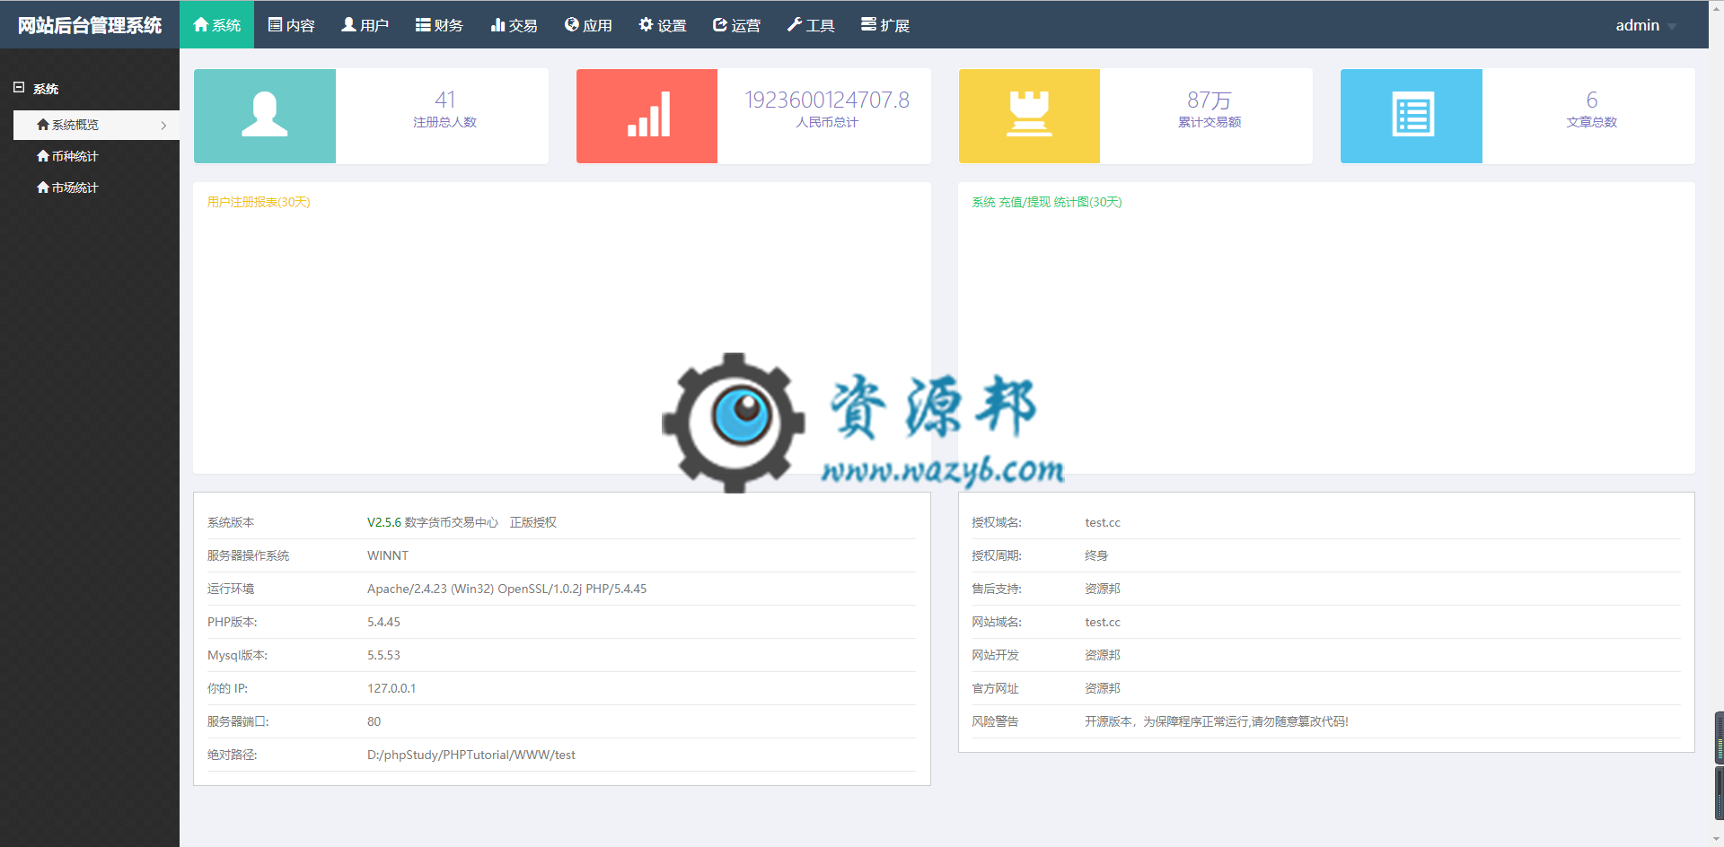Image resolution: width=1724 pixels, height=847 pixels.
Task: Click the 人民币总计 amount value
Action: point(827,100)
